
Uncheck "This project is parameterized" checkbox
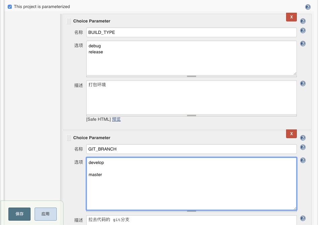click(10, 7)
